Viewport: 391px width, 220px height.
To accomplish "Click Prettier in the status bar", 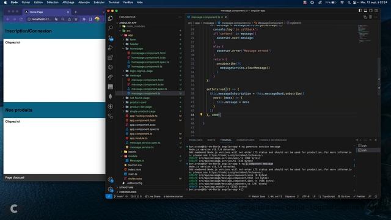I will [359, 197].
